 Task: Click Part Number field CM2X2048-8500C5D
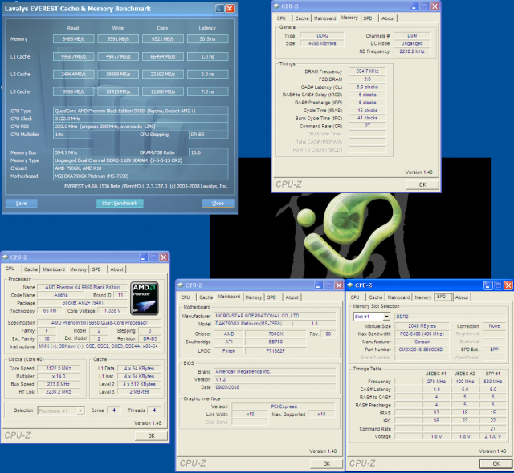tap(422, 350)
